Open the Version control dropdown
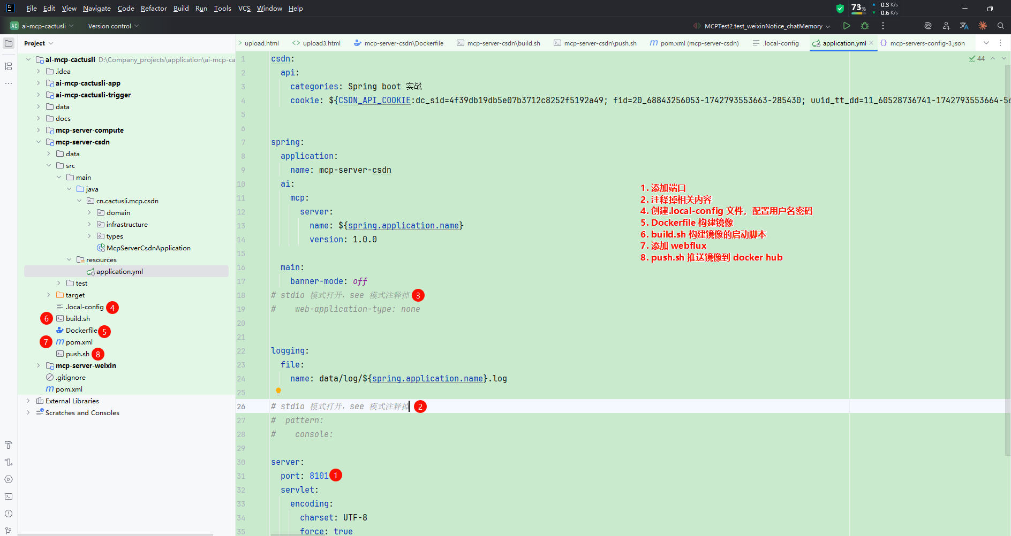1011x536 pixels. click(113, 26)
